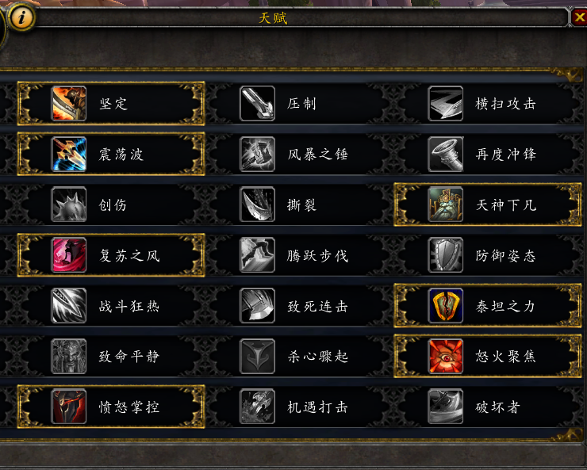
Task: Choose the 防御姿态 shield icon
Action: click(x=446, y=255)
